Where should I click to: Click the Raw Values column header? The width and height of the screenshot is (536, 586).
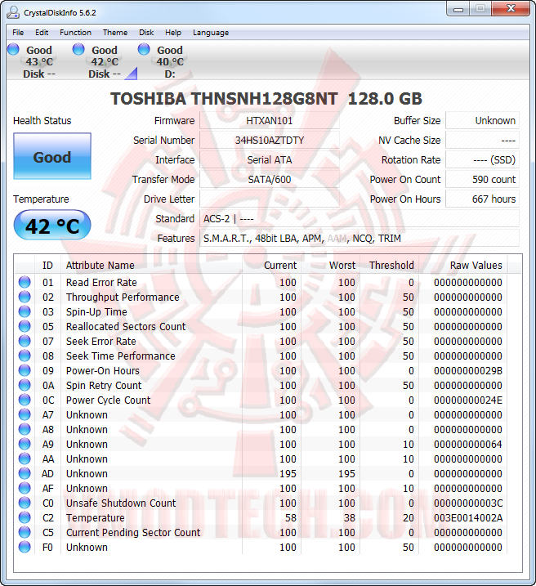(x=462, y=266)
